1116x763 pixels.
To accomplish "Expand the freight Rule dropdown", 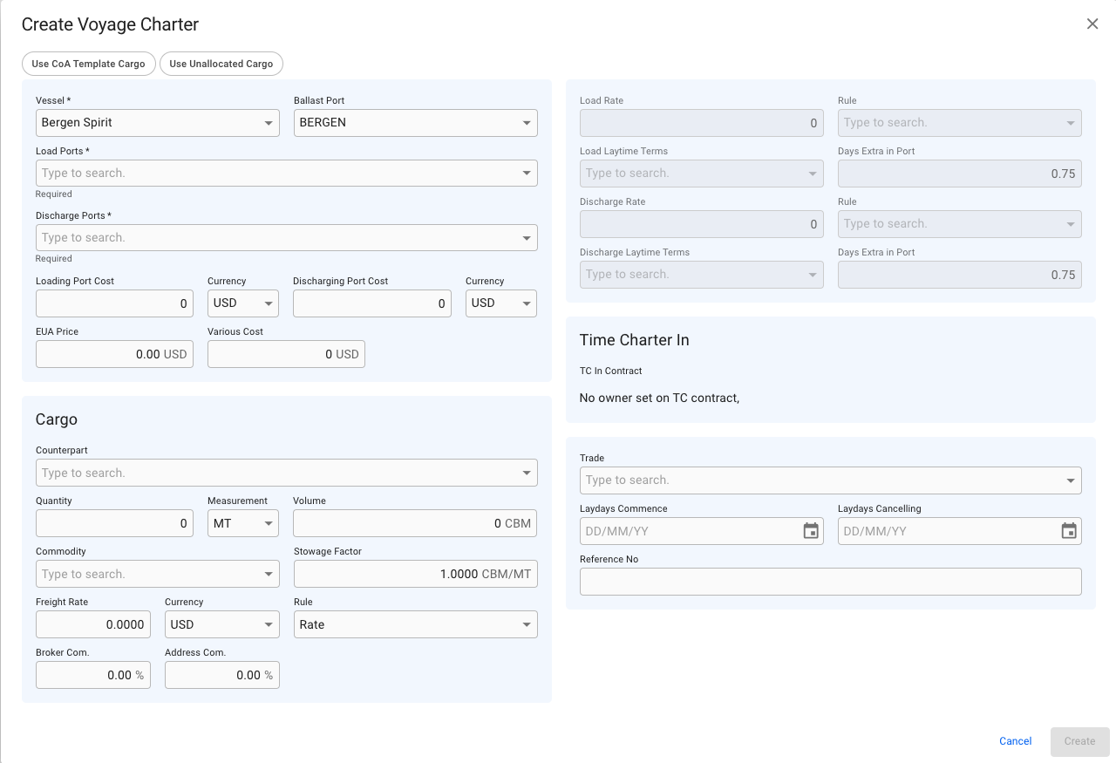I will [527, 625].
